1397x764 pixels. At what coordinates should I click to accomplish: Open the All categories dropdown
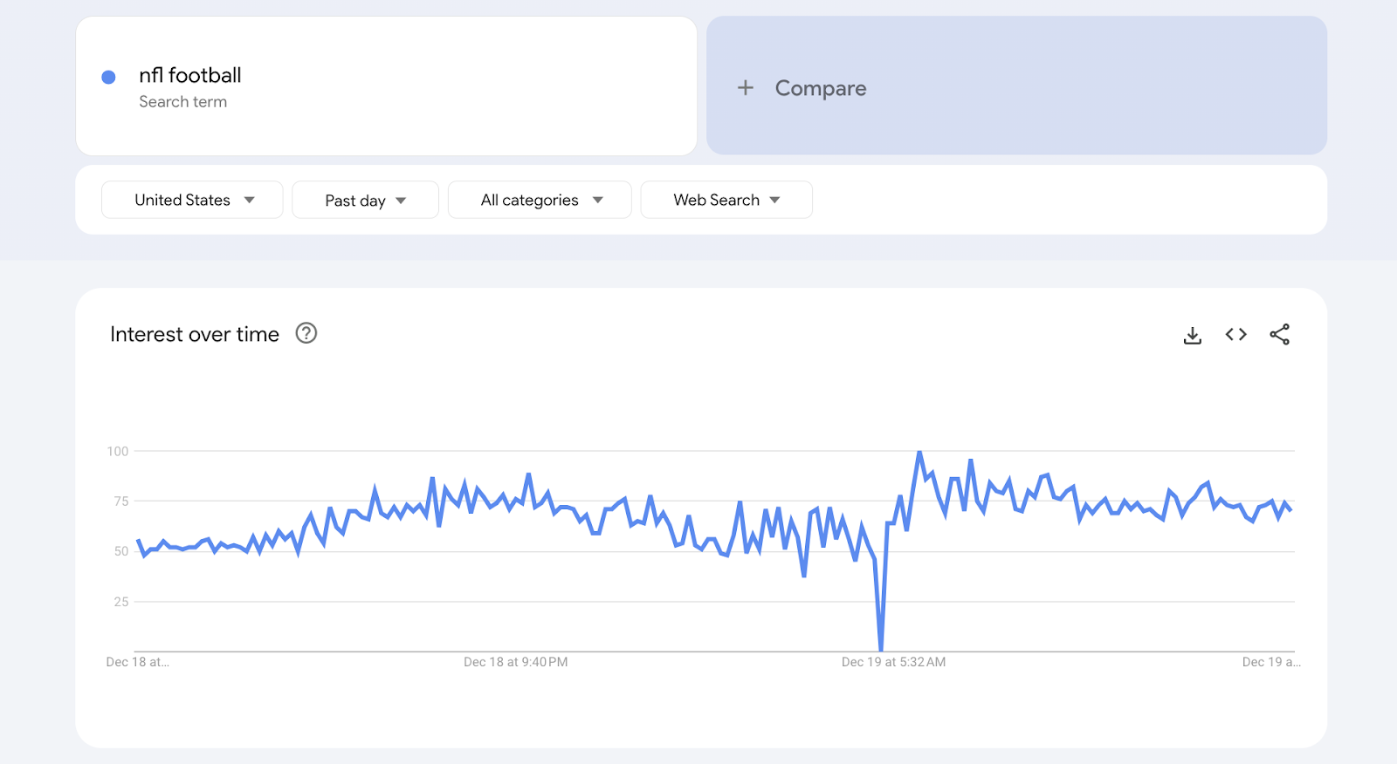tap(540, 200)
